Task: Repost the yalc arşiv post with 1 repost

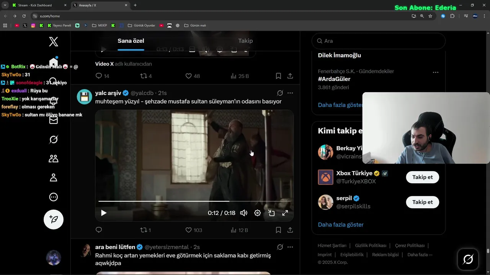Action: [x=145, y=230]
